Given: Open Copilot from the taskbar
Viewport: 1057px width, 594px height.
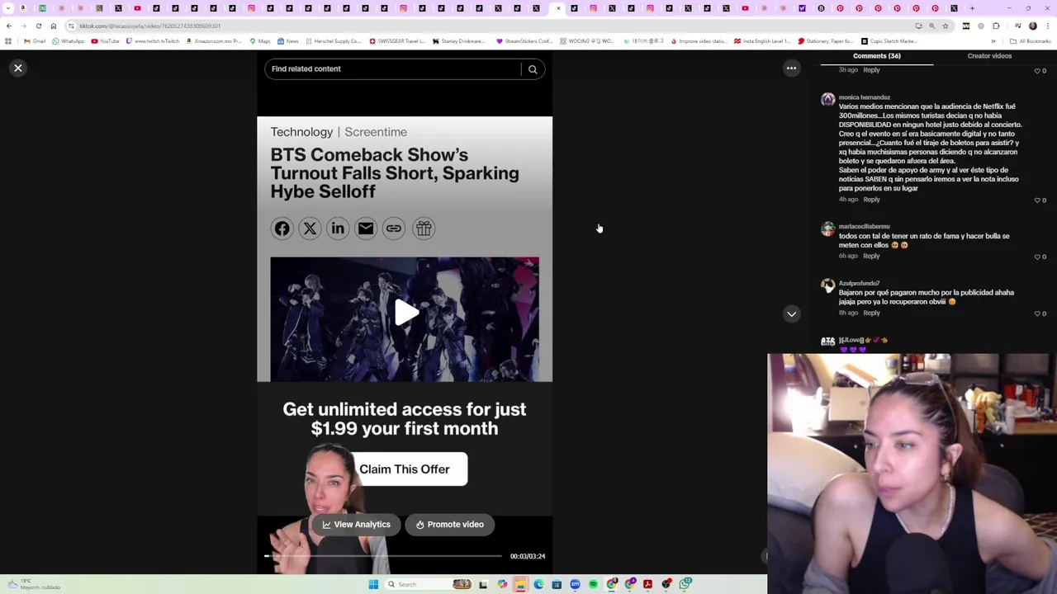Looking at the screenshot, I should (502, 585).
